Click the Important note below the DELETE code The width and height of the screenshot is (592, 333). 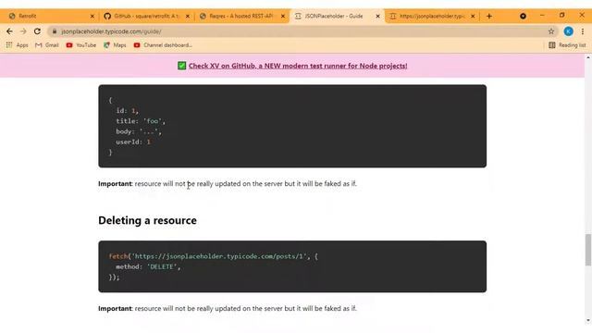[x=228, y=308]
